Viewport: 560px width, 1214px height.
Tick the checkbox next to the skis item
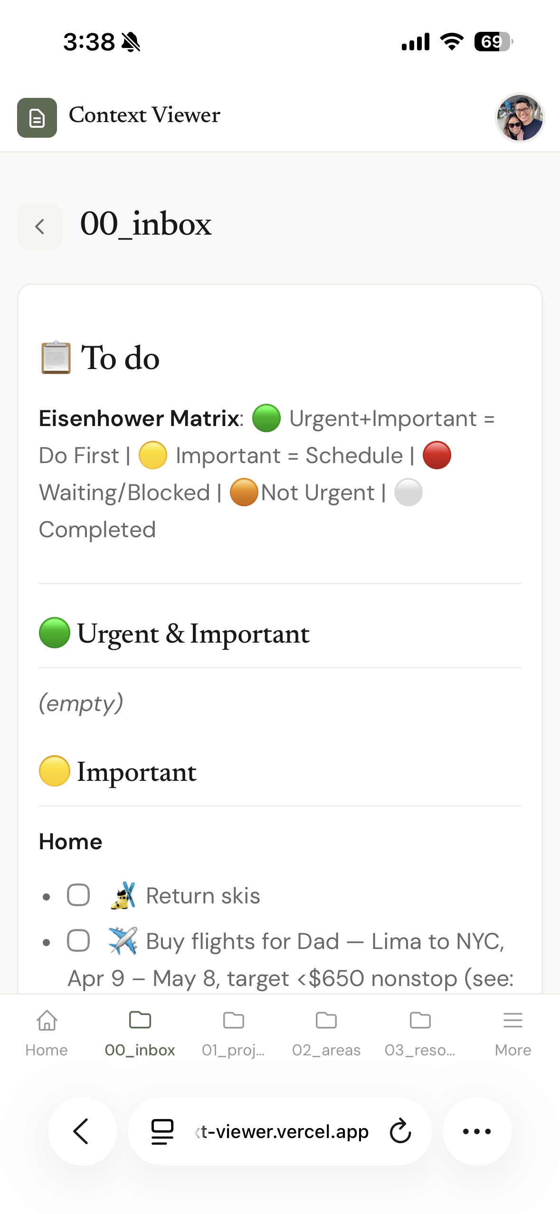tap(79, 894)
